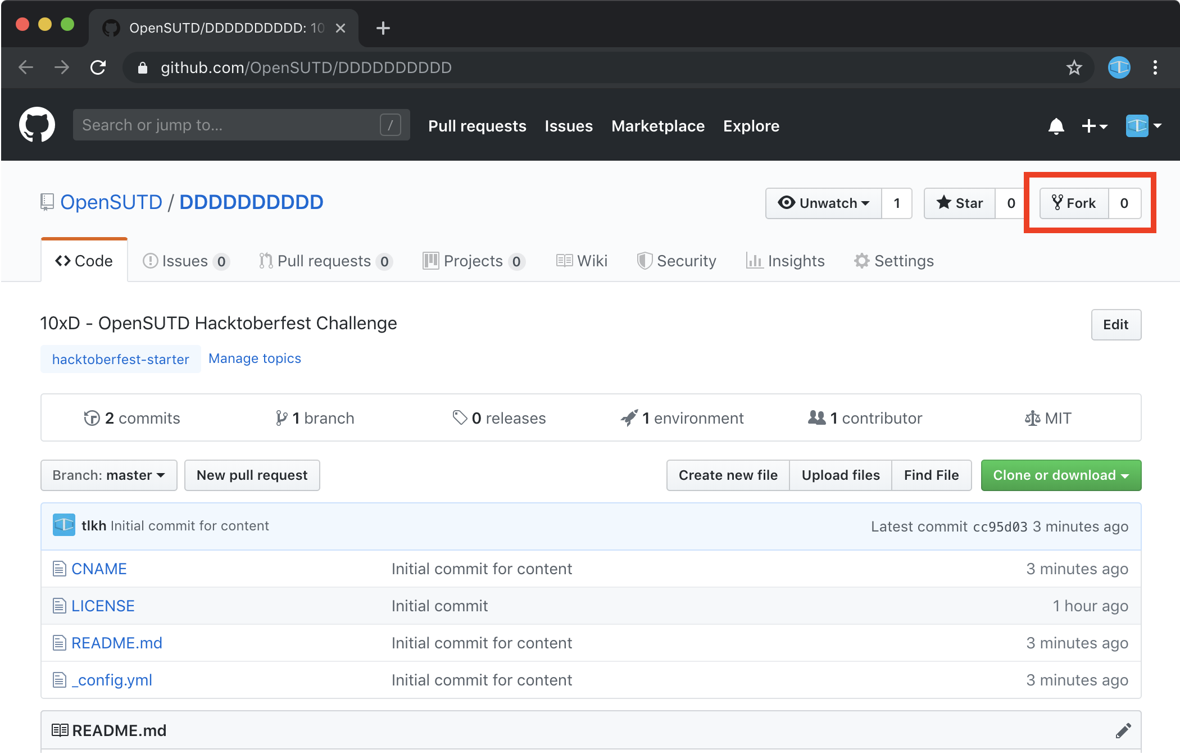Open the Branch: master selector
This screenshot has height=754, width=1180.
(x=109, y=475)
